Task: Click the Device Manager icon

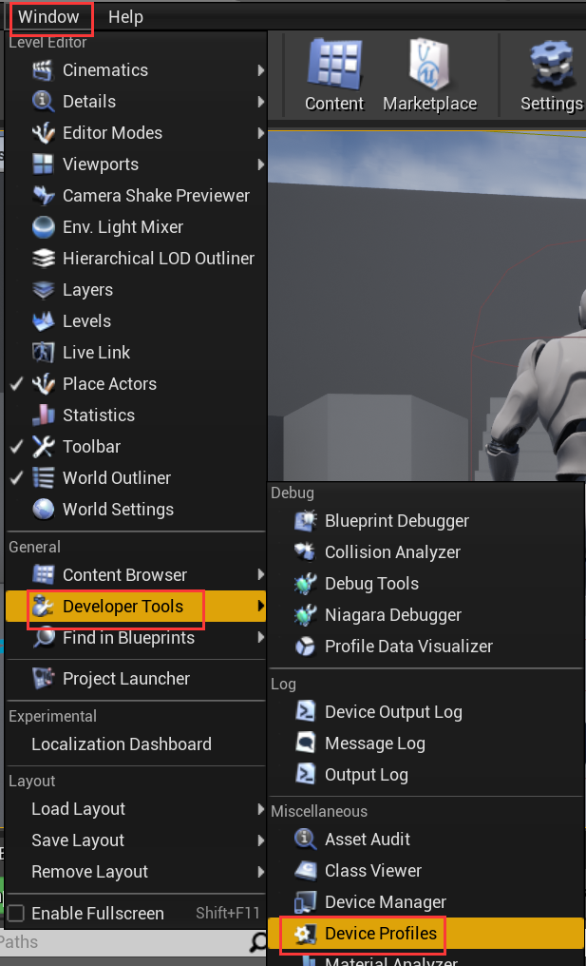Action: click(305, 902)
